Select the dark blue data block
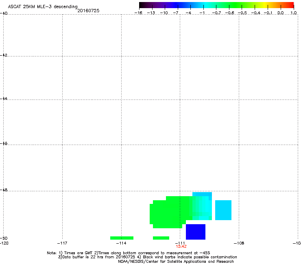This screenshot has height=264, width=301. tap(196, 232)
